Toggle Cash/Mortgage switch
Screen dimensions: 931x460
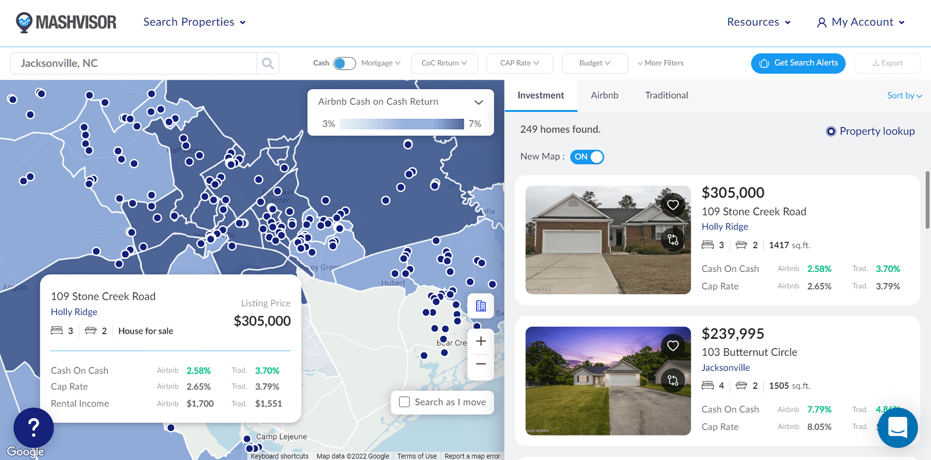tap(344, 63)
